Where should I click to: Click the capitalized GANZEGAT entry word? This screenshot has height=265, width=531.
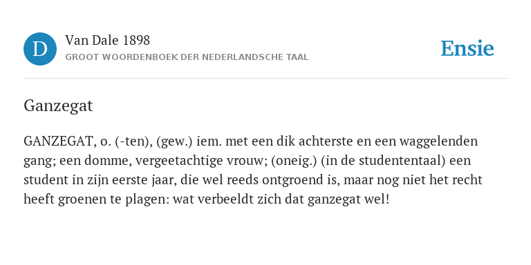(58, 141)
